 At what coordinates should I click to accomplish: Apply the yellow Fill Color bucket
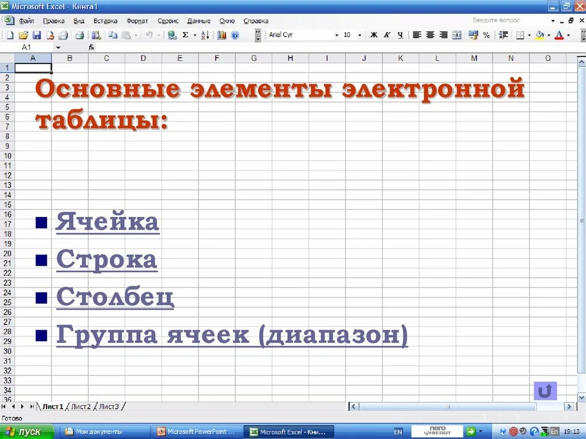coord(540,35)
